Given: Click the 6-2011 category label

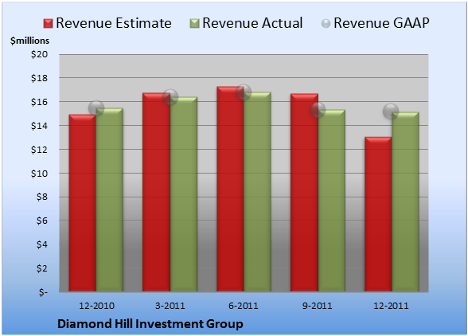Looking at the screenshot, I should 244,306.
